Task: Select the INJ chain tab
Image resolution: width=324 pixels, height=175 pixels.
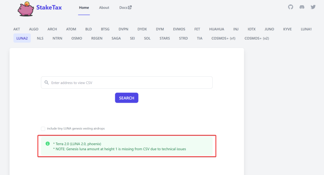Action: click(x=236, y=29)
